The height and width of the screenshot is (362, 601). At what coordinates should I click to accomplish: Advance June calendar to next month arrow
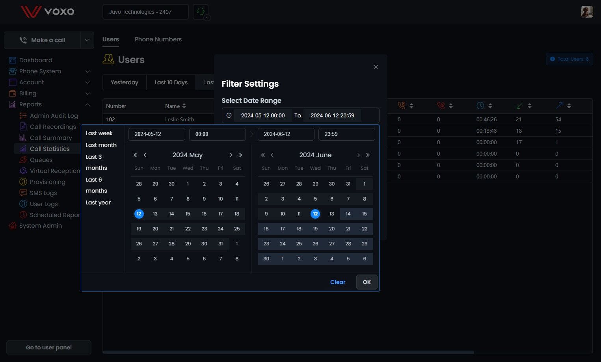coord(358,155)
